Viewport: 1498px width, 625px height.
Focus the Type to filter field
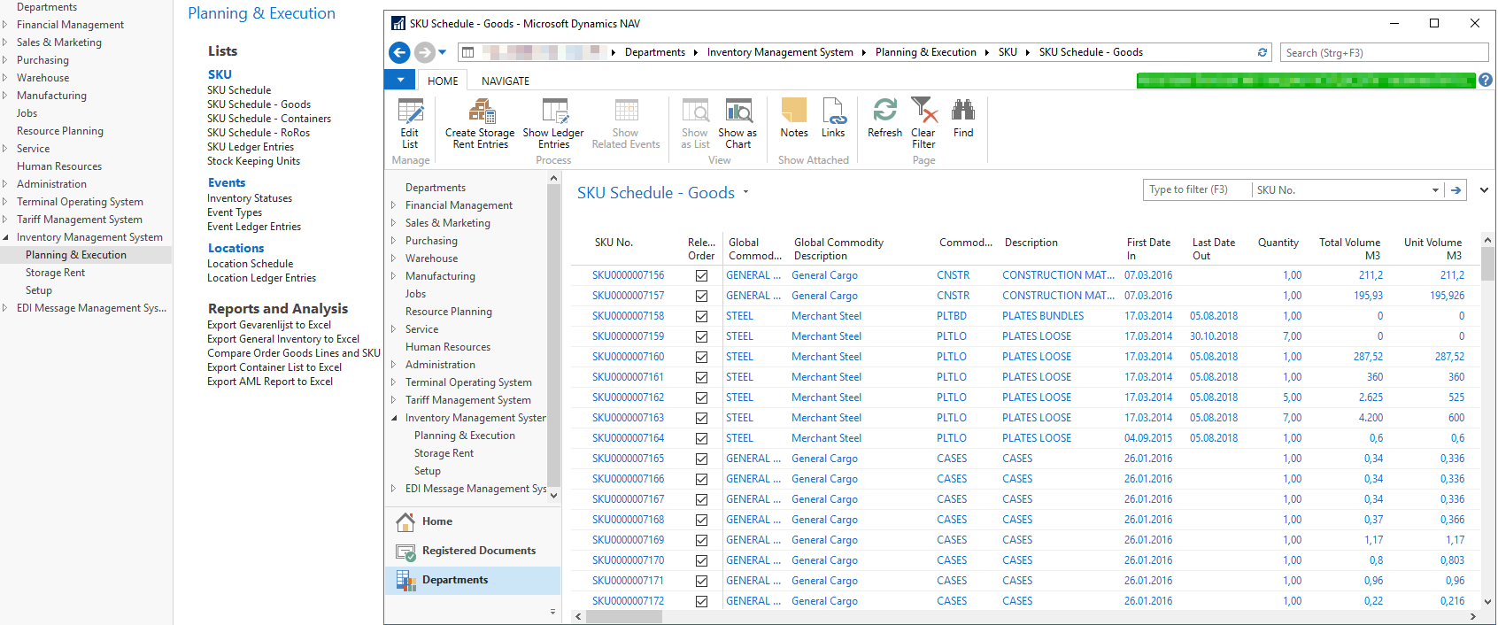click(x=1198, y=190)
